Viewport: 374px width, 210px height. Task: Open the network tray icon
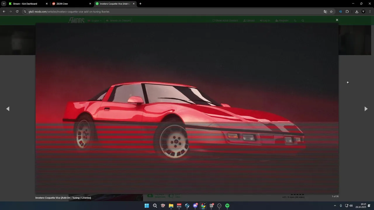[347, 206]
